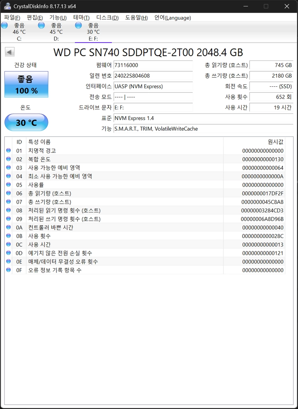Open the 편집(E) menu
298x409 pixels.
pos(35,18)
